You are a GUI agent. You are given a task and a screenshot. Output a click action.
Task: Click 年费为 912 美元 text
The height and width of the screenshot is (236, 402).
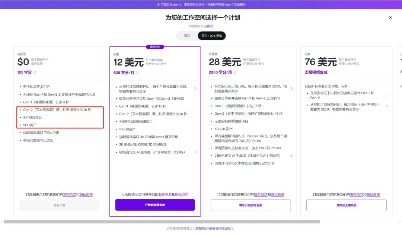point(349,64)
